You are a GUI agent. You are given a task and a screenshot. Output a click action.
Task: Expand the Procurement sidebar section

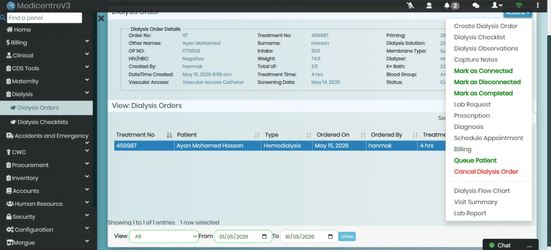[x=46, y=165]
